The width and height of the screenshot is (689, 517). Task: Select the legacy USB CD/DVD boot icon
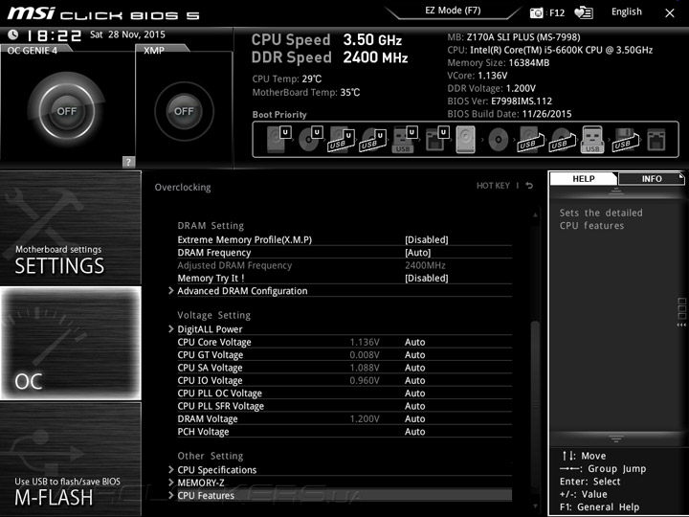tap(563, 140)
